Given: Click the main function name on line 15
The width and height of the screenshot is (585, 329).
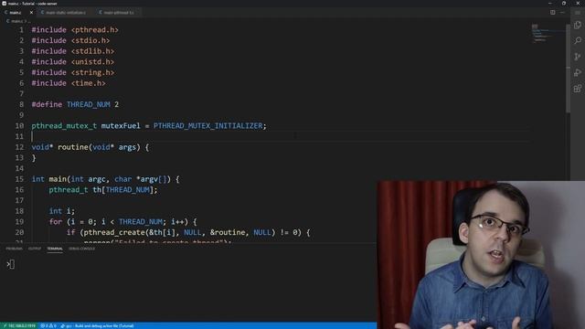Looking at the screenshot, I should tap(58, 179).
